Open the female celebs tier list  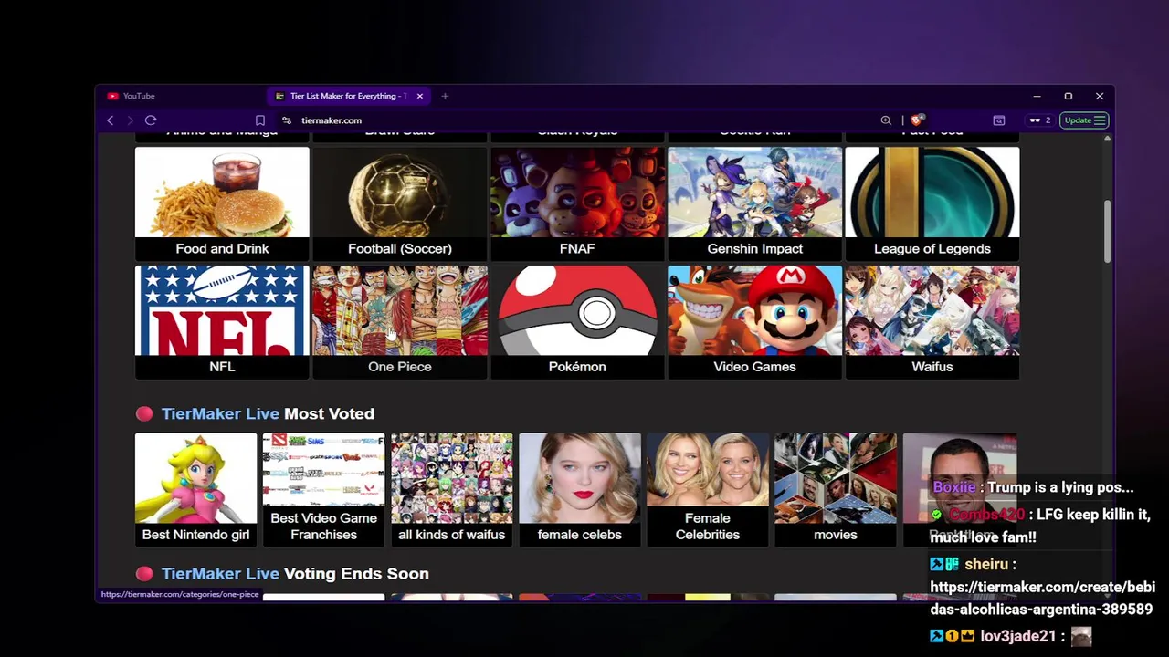coord(579,490)
